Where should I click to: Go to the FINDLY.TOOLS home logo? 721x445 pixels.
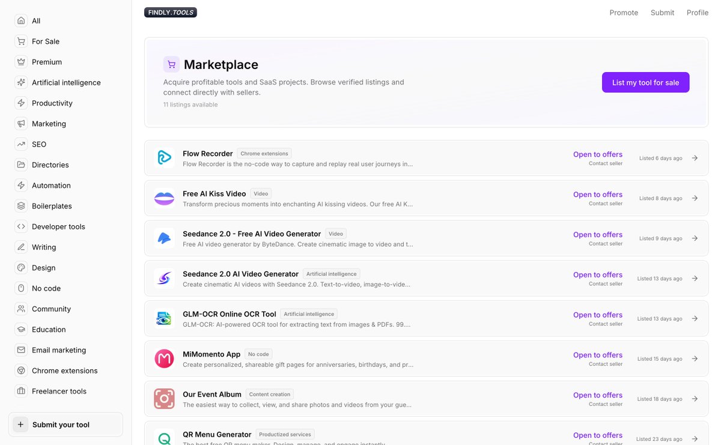click(x=171, y=12)
